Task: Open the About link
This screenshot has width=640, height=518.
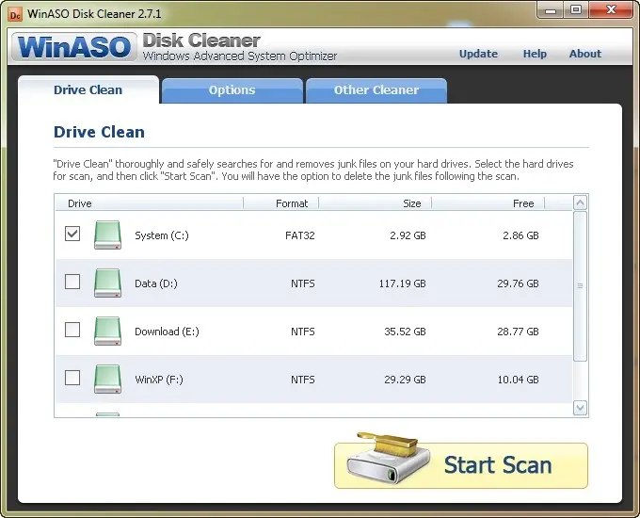Action: point(585,54)
